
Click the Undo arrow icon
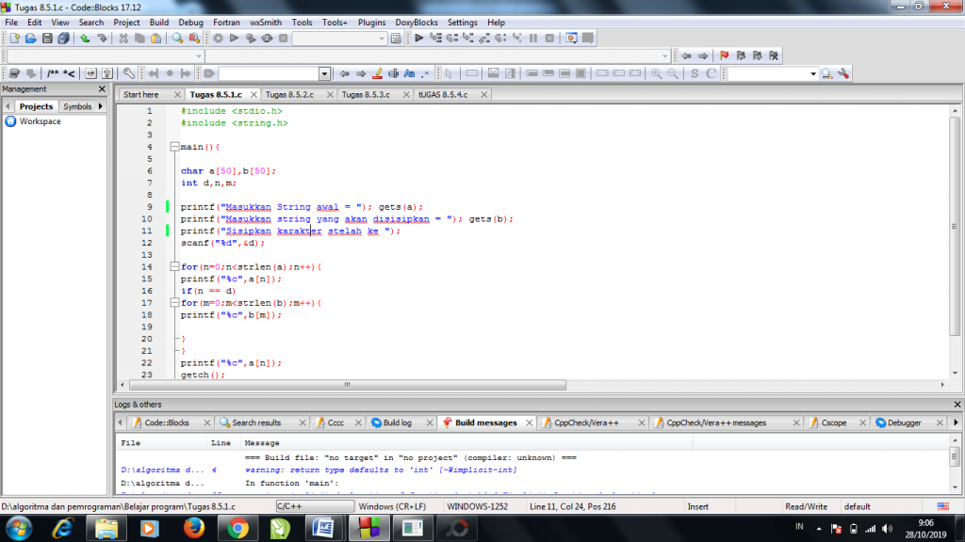(85, 38)
